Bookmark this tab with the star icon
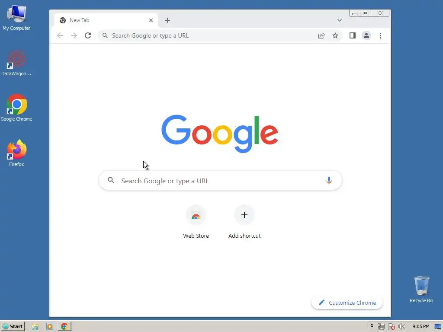The width and height of the screenshot is (443, 332). [335, 35]
